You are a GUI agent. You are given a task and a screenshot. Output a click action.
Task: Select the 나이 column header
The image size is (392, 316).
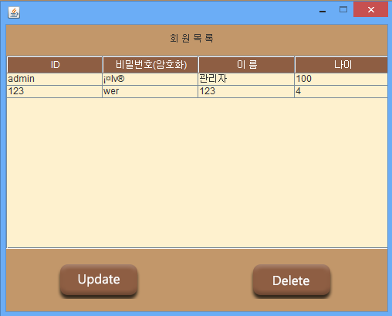tap(341, 65)
